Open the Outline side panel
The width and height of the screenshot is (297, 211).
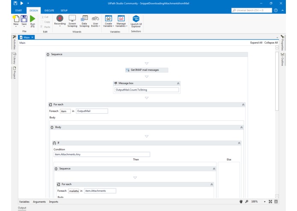point(282,59)
